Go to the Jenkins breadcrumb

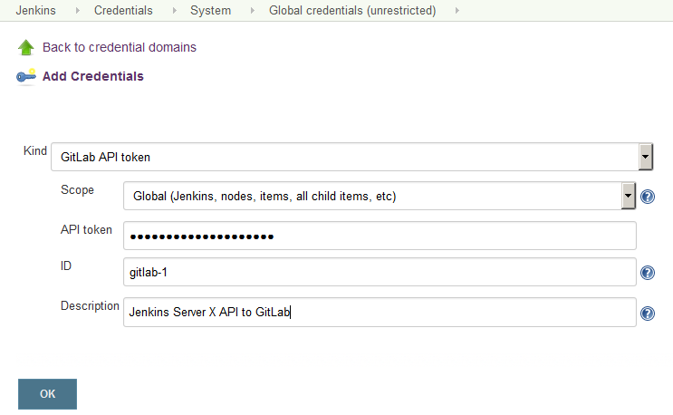pyautogui.click(x=35, y=10)
